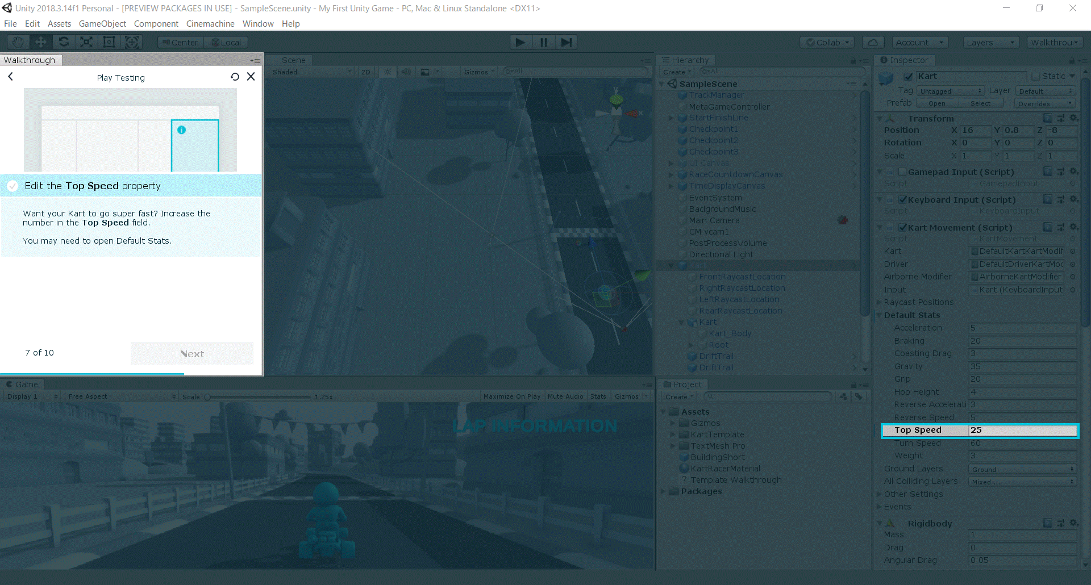Select the Hand tool in toolbar

(x=18, y=42)
